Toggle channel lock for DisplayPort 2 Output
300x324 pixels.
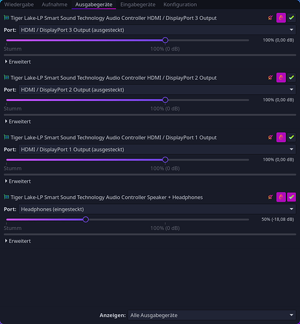tap(281, 78)
